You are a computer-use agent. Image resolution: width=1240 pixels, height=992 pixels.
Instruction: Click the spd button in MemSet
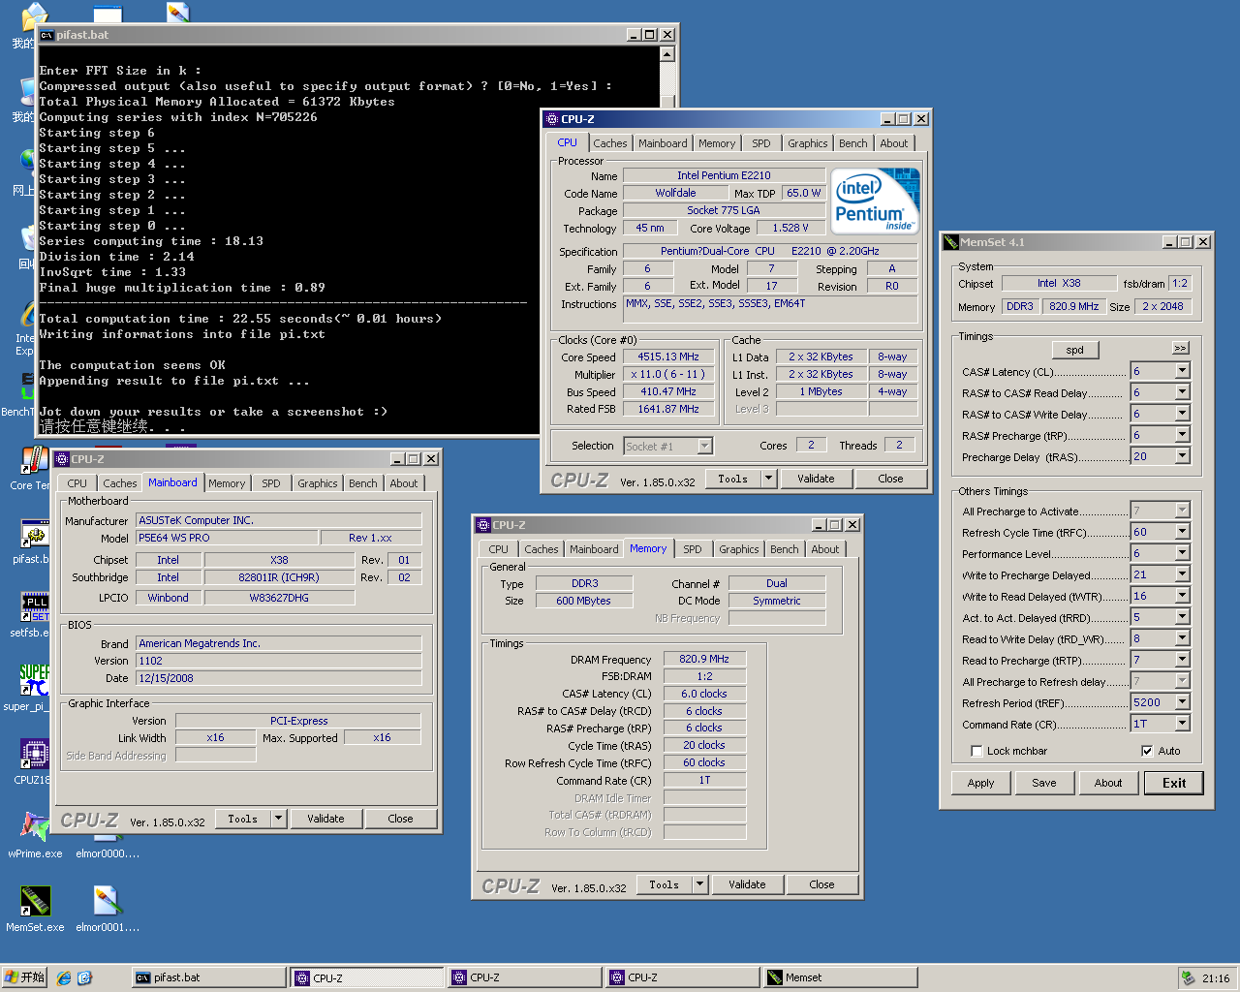click(x=1075, y=350)
